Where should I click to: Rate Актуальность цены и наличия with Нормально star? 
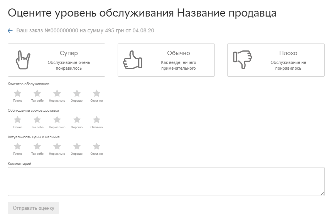(x=57, y=146)
